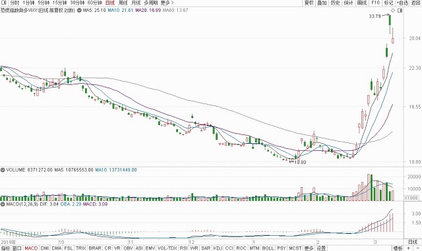
Task: Select the DMA indicator tab
Action: [x=57, y=248]
